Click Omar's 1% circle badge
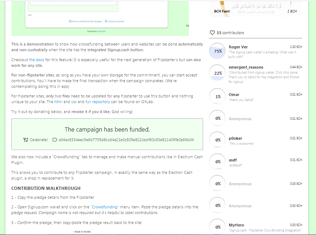Viewport: 316px width, 235px height. pyautogui.click(x=217, y=96)
